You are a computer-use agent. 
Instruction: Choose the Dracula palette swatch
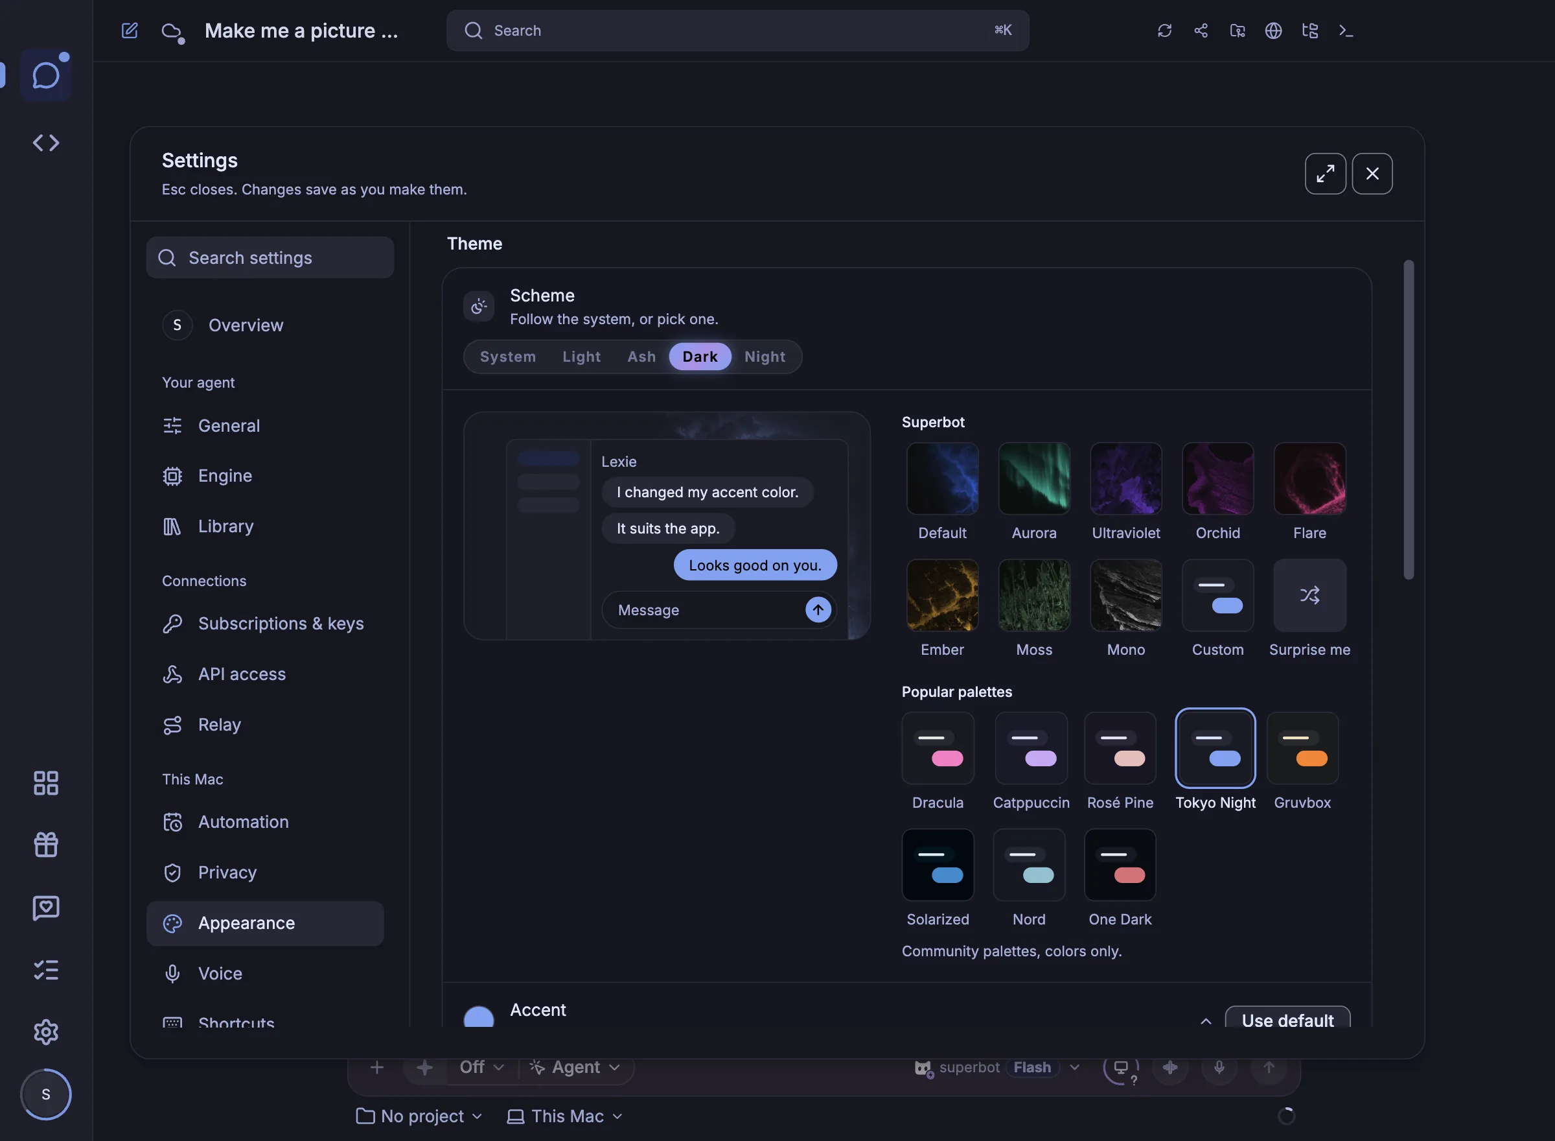938,748
